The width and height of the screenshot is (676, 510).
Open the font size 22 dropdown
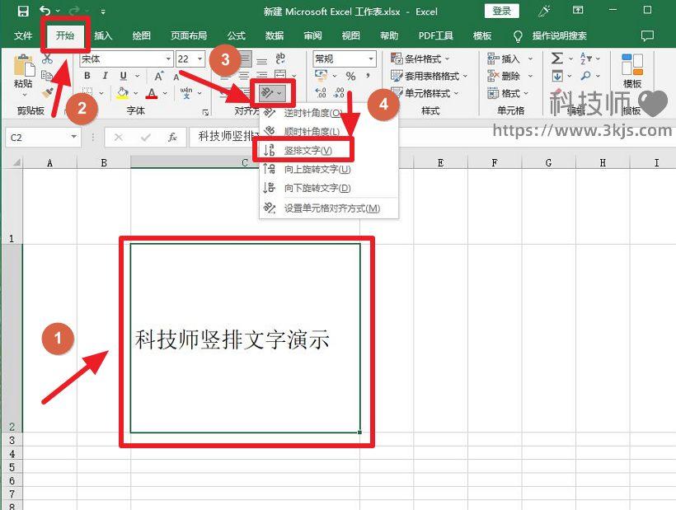click(x=200, y=59)
